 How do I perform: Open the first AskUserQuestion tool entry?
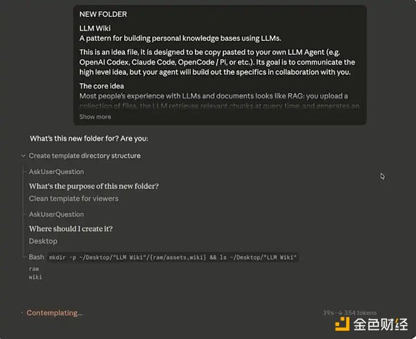(x=56, y=171)
